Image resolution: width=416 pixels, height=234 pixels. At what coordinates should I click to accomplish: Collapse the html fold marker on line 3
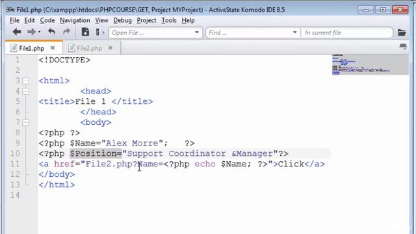click(x=26, y=81)
